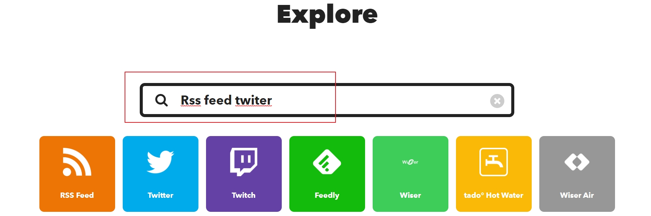Open the "Wiser" label on the light green tile
The width and height of the screenshot is (651, 216).
coord(411,195)
